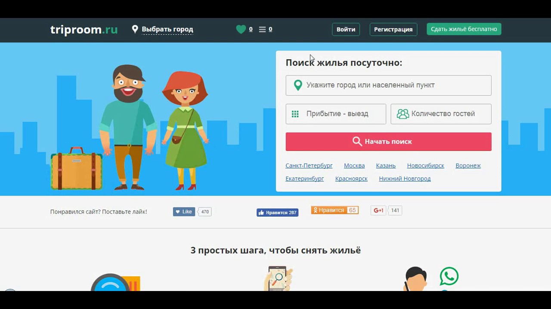Select the Москва link

point(354,166)
